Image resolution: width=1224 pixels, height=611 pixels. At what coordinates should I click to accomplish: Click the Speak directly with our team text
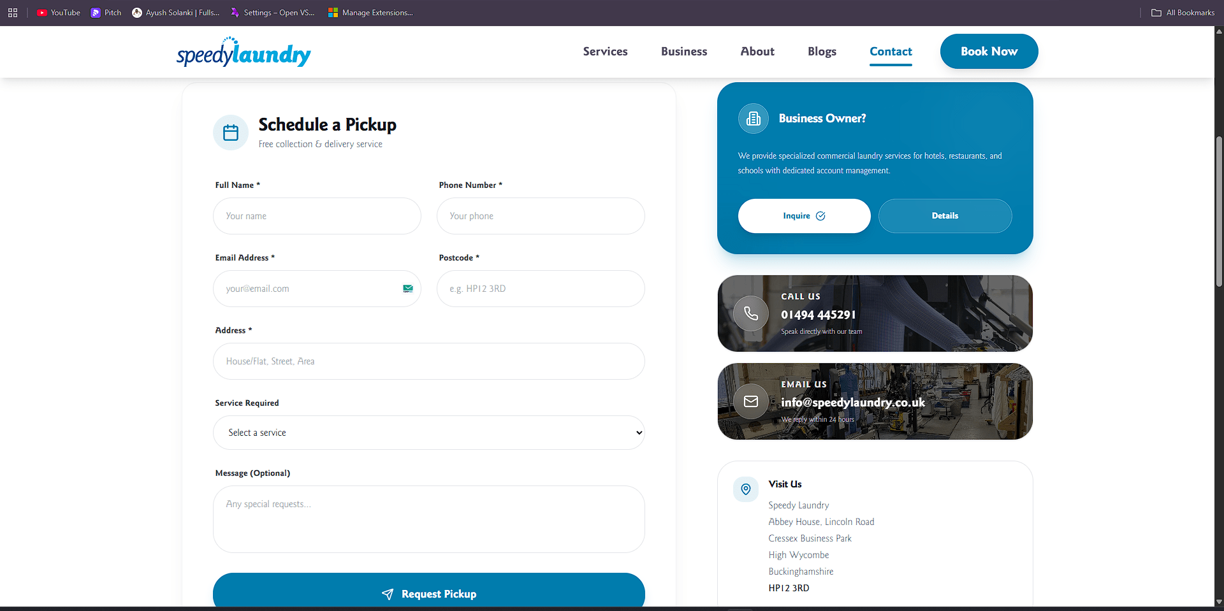(x=821, y=331)
